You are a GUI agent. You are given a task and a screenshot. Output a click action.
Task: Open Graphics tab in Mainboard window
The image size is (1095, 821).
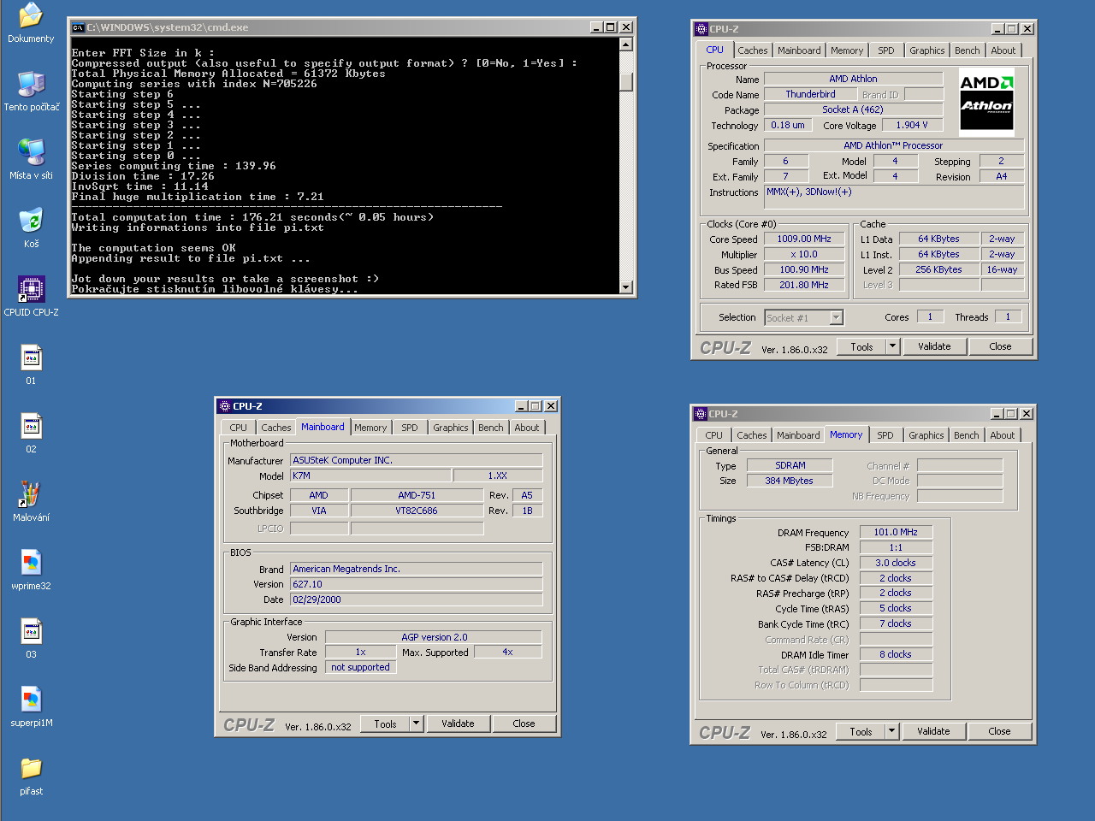[451, 428]
